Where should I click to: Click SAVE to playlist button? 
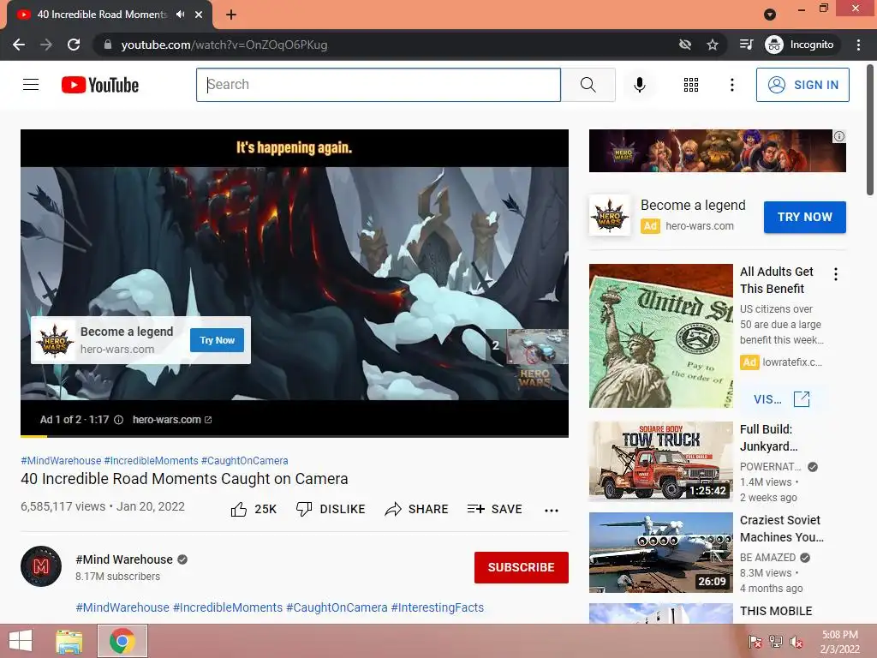494,509
